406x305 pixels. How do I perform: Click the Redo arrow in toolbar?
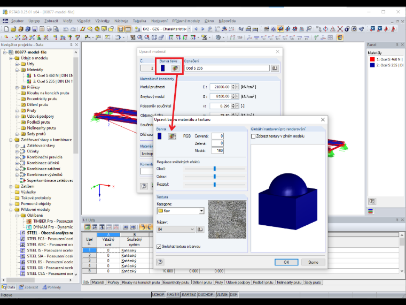pyautogui.click(x=73, y=29)
